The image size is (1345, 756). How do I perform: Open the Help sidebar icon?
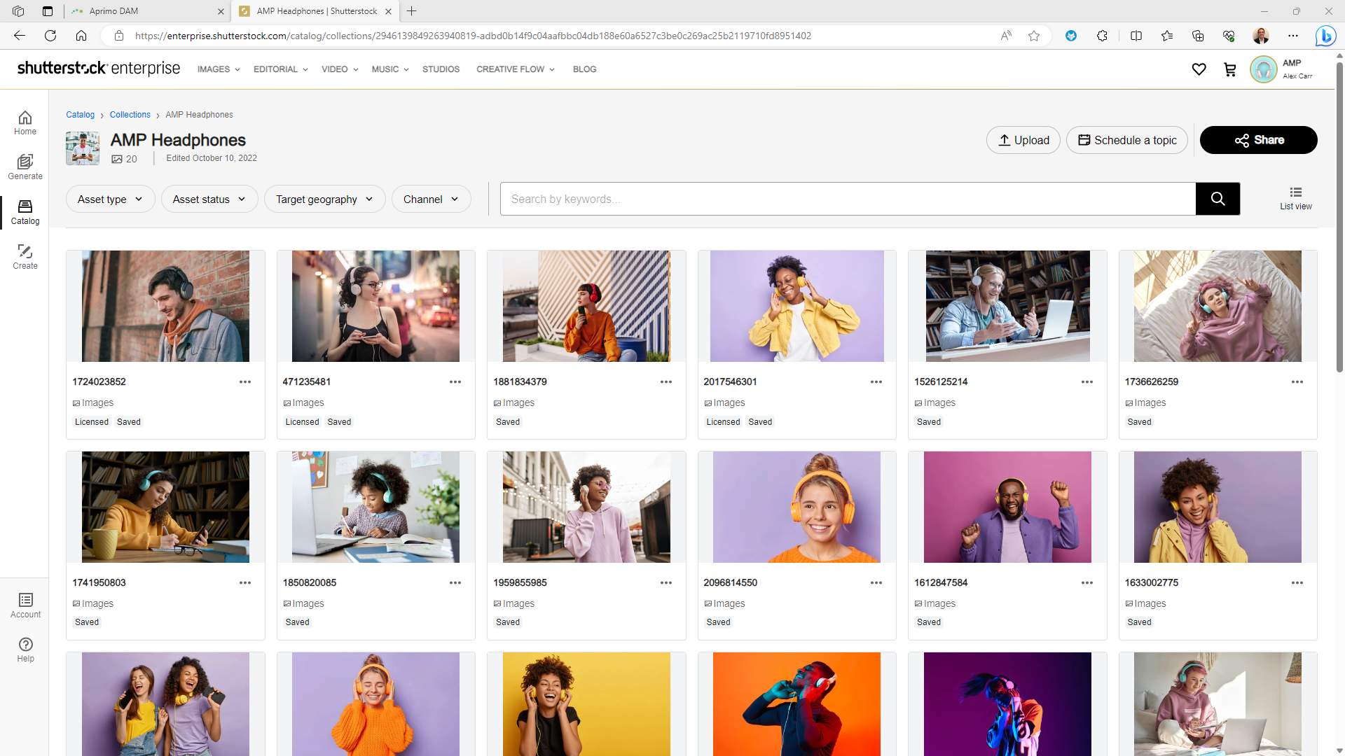[x=25, y=650]
